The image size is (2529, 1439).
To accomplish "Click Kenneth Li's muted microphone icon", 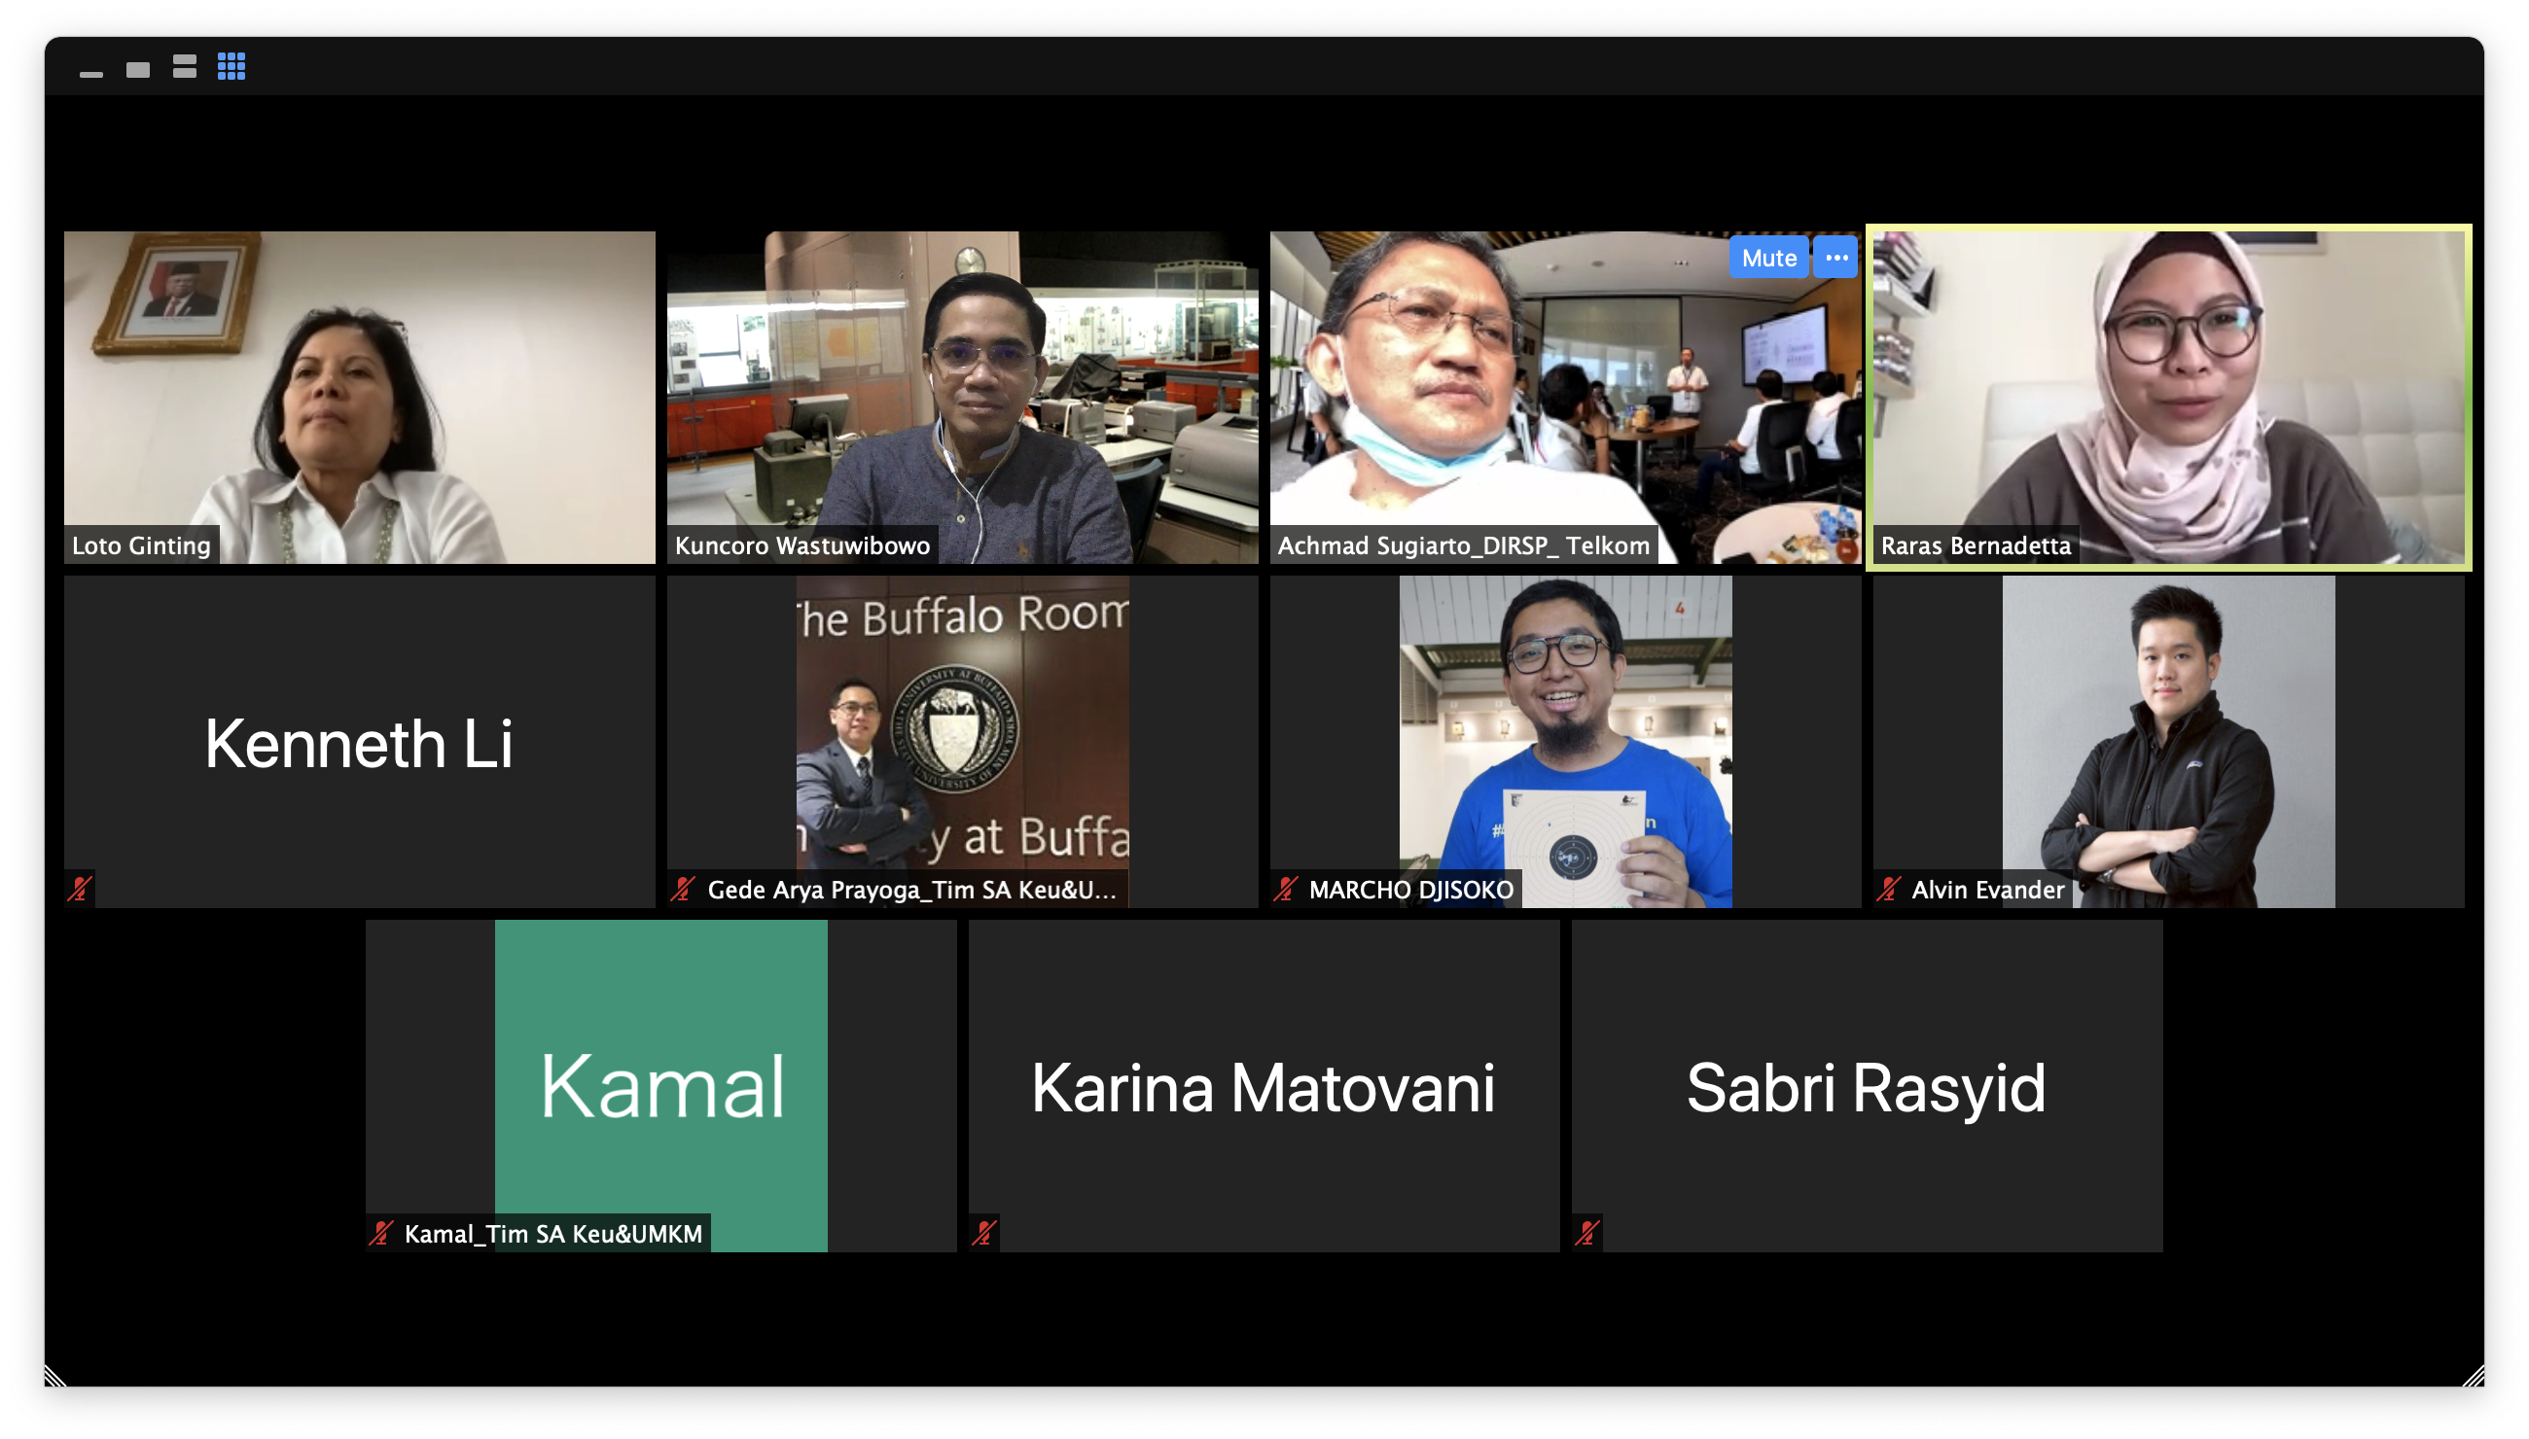I will pos(80,889).
